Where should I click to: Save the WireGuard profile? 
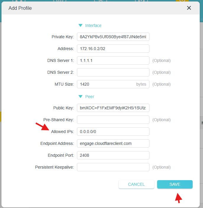pos(175,184)
